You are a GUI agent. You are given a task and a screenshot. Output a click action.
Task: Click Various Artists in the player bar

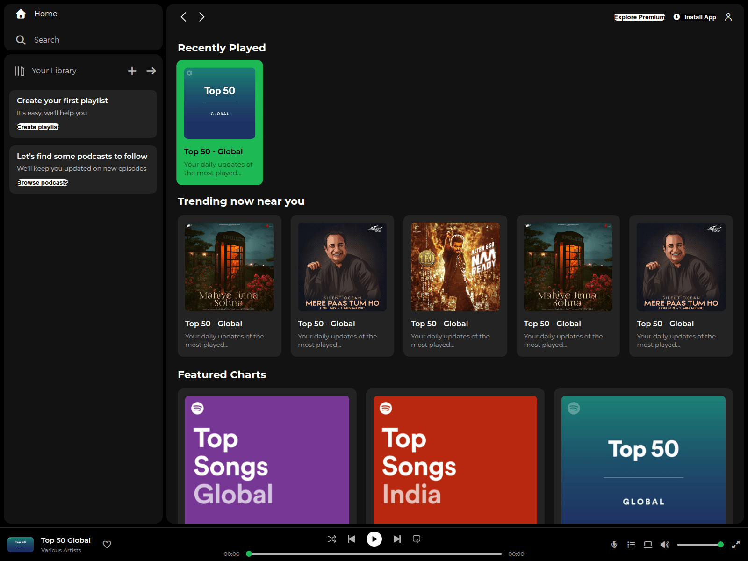coord(61,550)
